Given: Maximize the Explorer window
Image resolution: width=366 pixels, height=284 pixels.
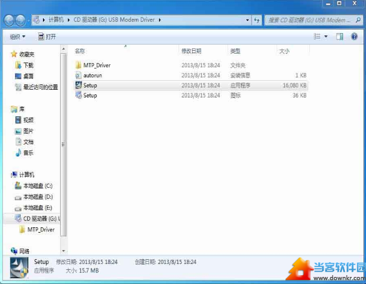Looking at the screenshot, I should [339, 4].
